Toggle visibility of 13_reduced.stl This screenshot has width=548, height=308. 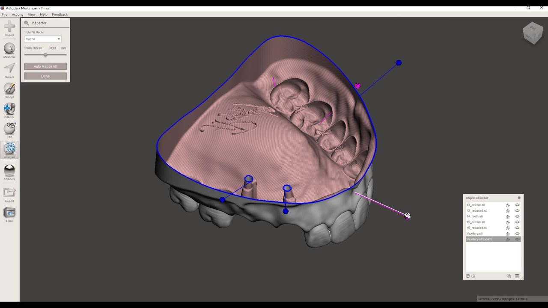click(517, 210)
